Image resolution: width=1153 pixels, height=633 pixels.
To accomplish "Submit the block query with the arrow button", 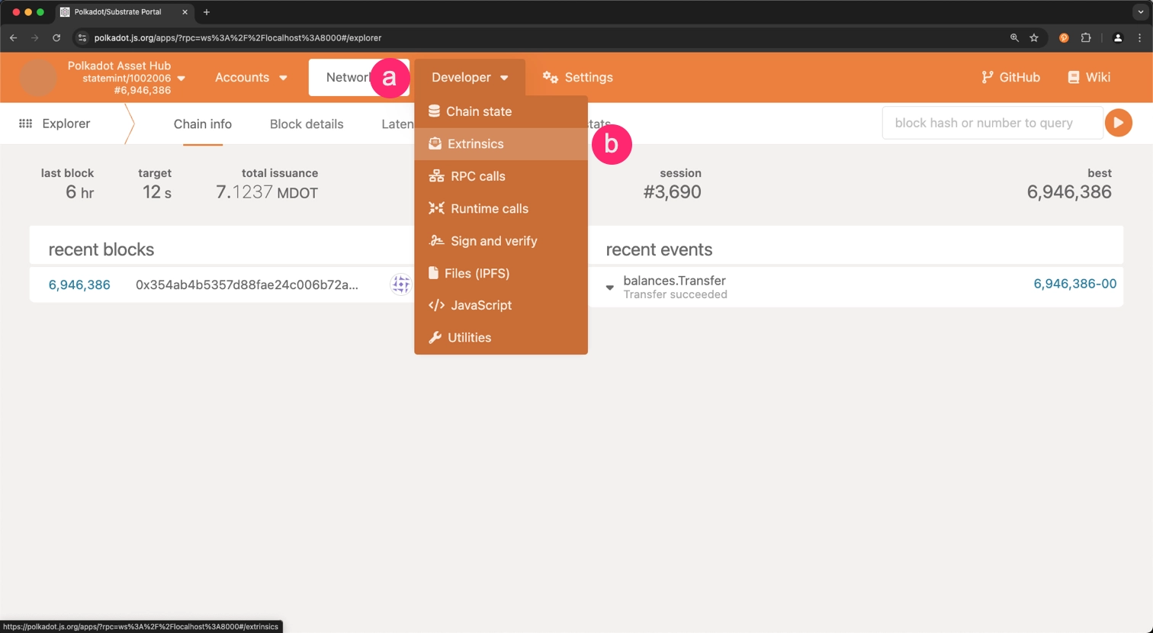I will pyautogui.click(x=1119, y=122).
